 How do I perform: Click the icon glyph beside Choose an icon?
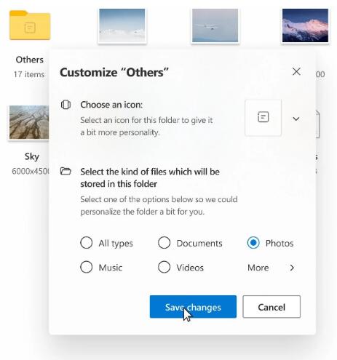66,105
